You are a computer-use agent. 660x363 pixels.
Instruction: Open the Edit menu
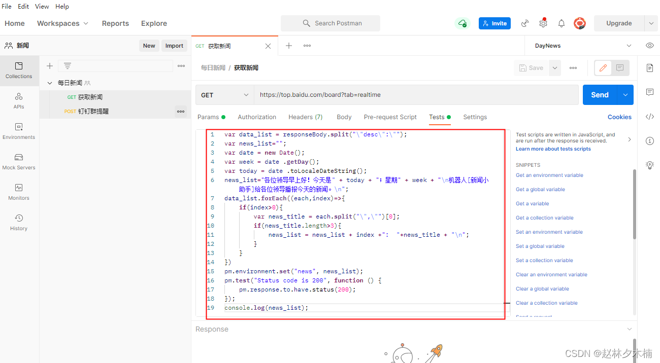tap(23, 7)
